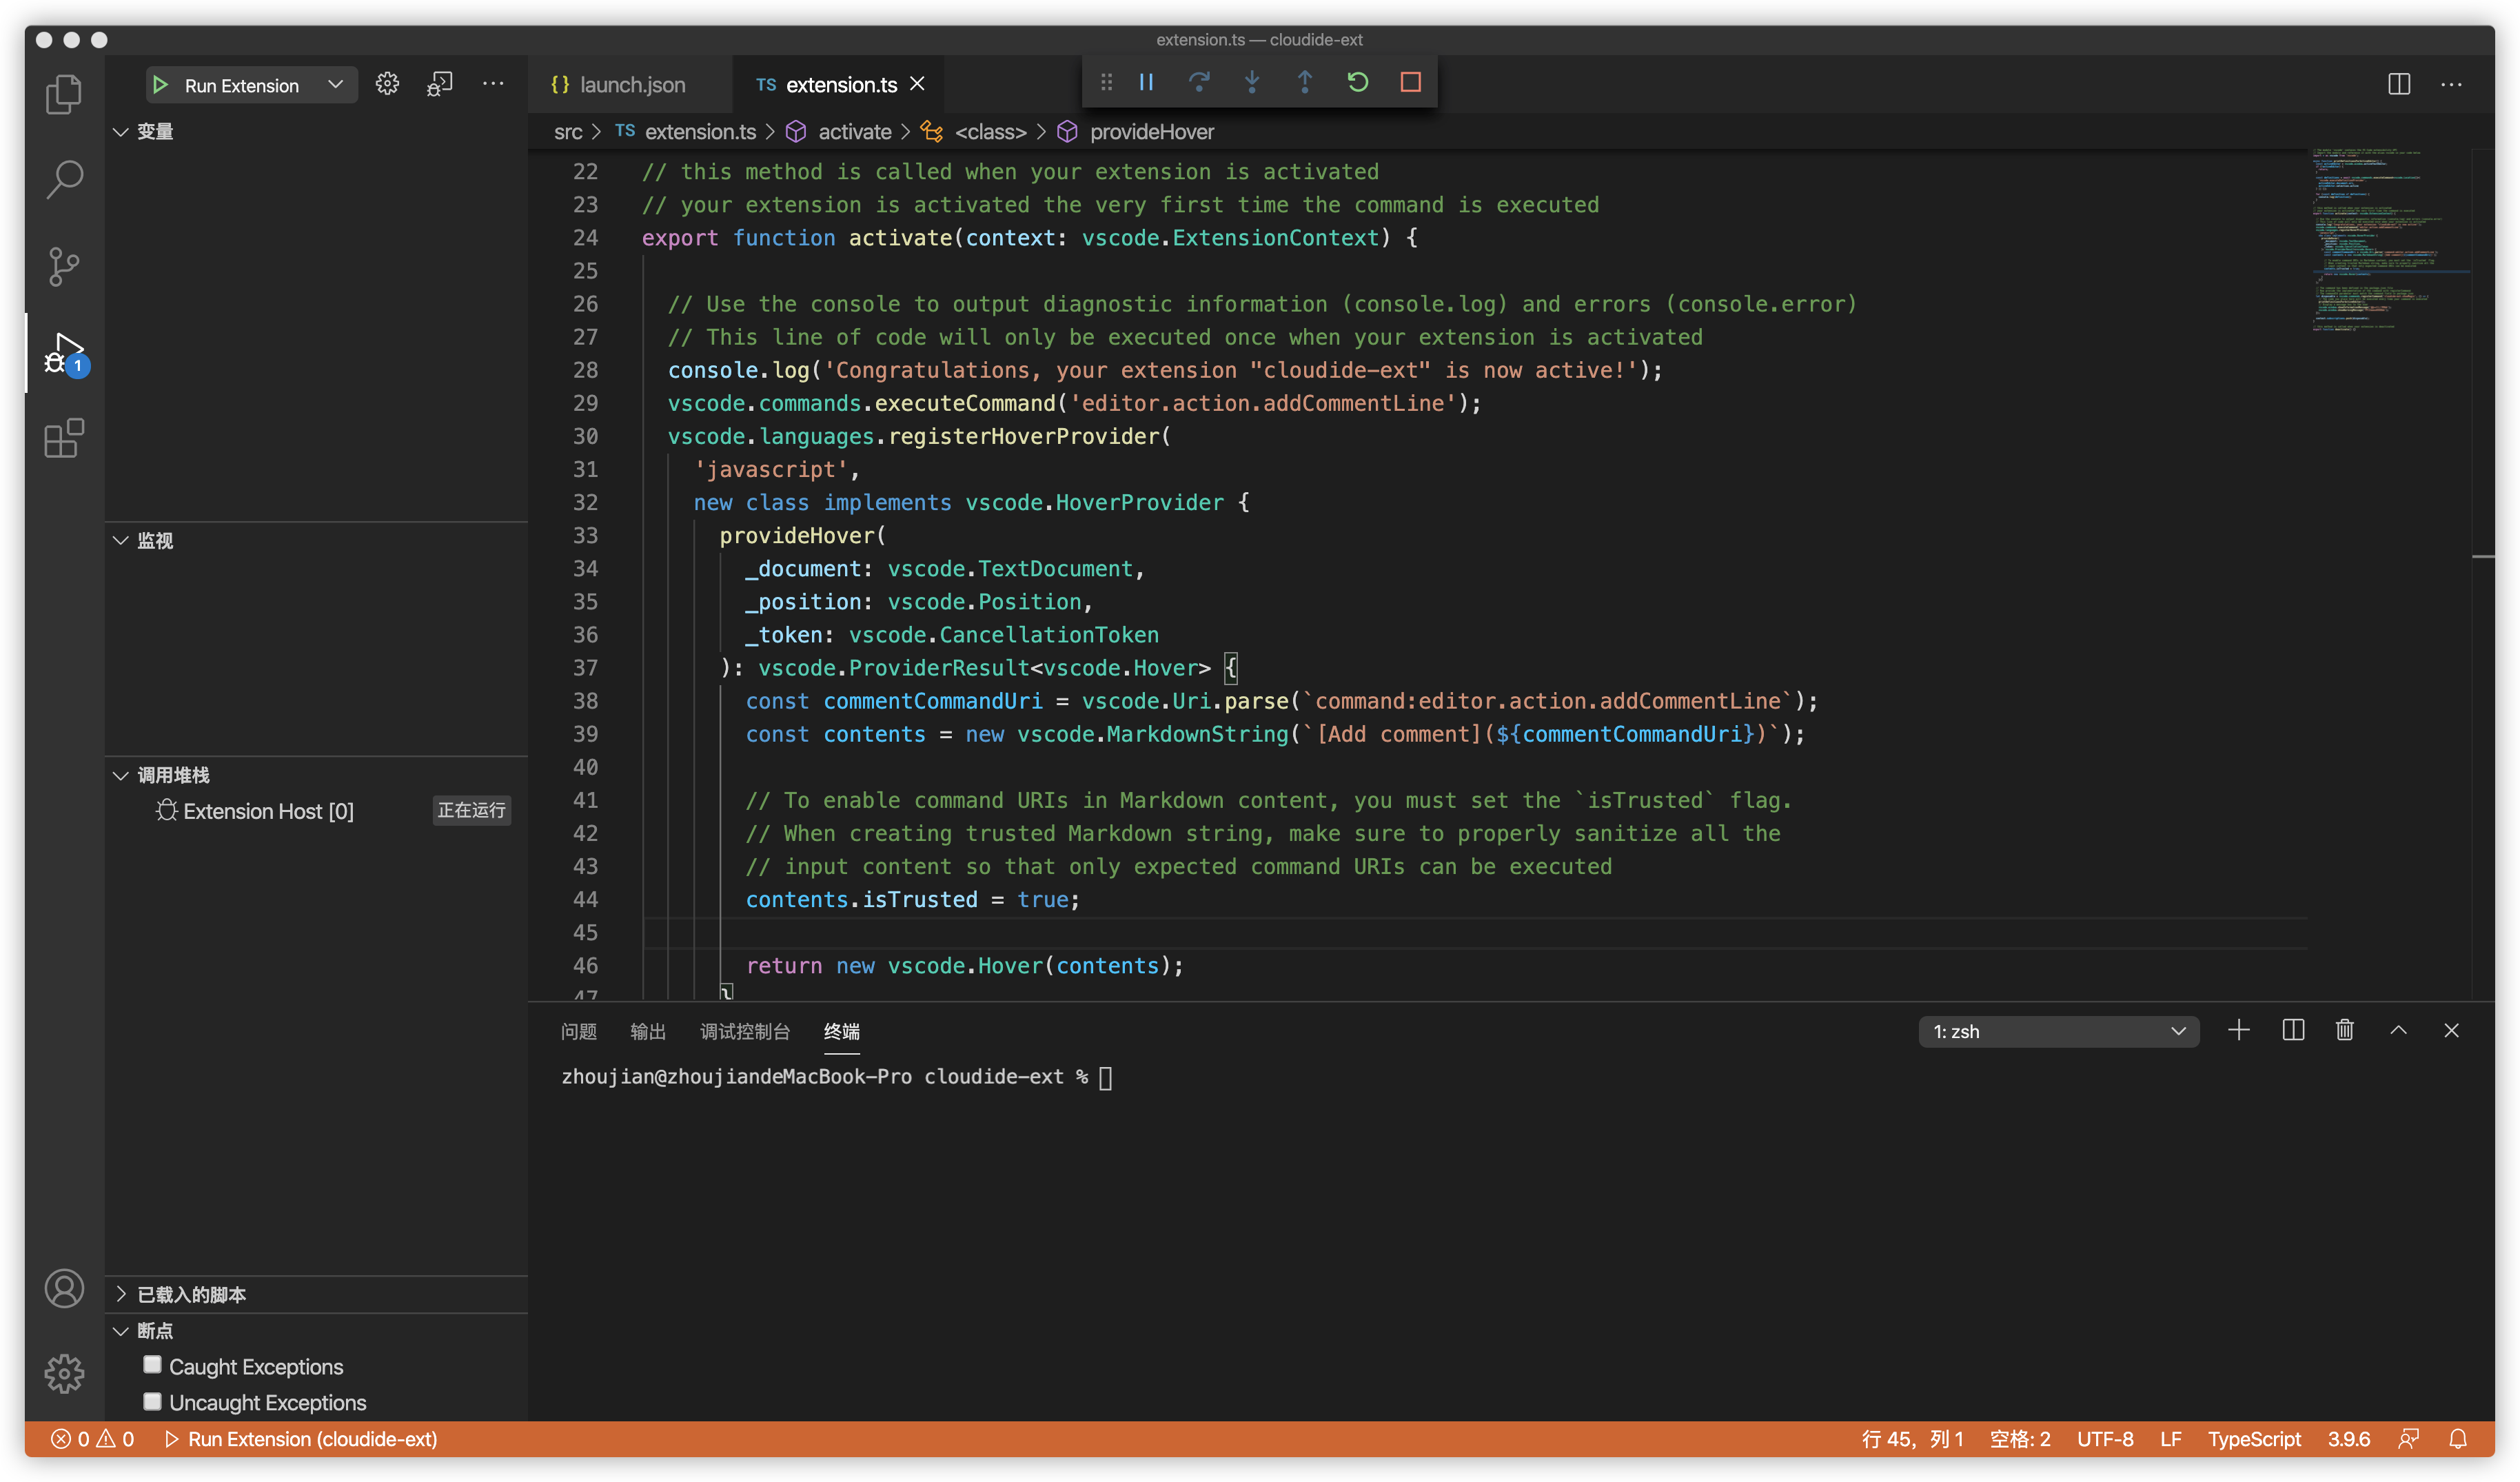Create a new terminal with plus icon

tap(2239, 1030)
